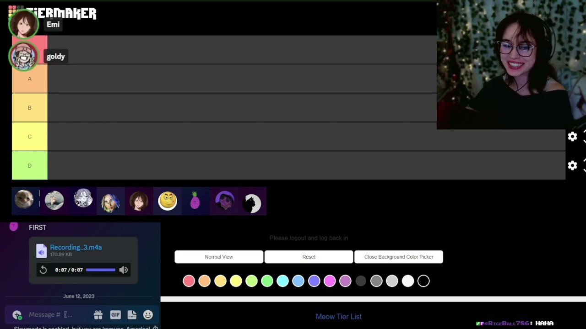Screen dimensions: 586x329
Task: Select the cat face avatar tile
Action: pos(24,200)
